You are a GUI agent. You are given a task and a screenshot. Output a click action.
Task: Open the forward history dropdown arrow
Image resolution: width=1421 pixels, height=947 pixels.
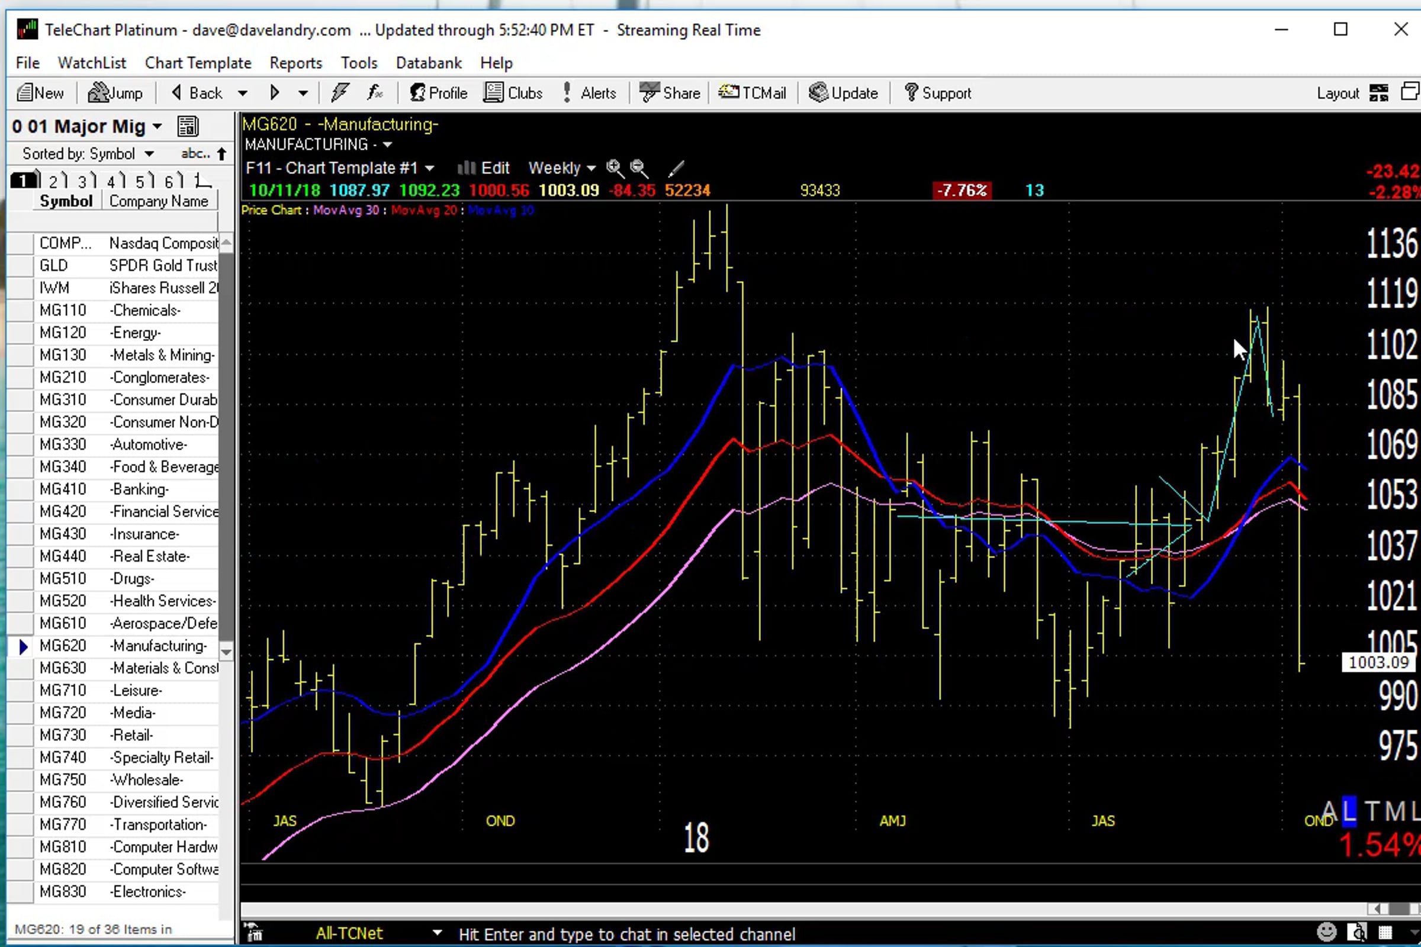click(303, 94)
